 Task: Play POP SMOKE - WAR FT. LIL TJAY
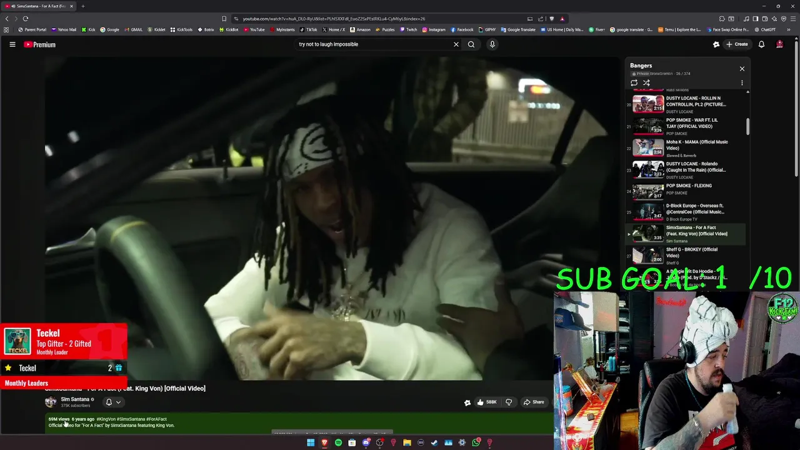click(x=686, y=126)
